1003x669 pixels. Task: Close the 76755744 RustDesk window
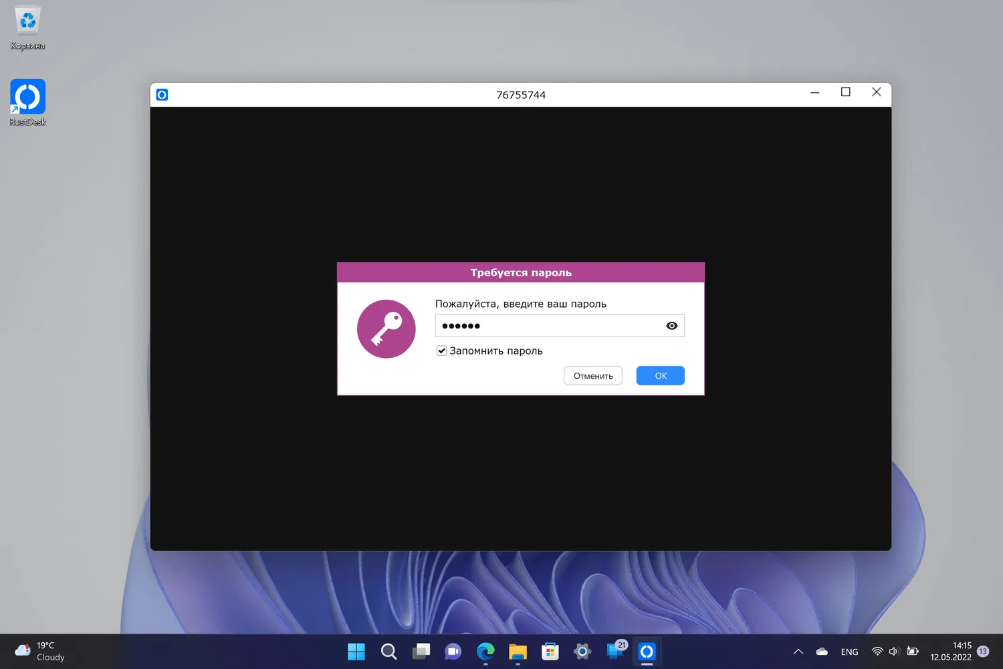tap(877, 92)
